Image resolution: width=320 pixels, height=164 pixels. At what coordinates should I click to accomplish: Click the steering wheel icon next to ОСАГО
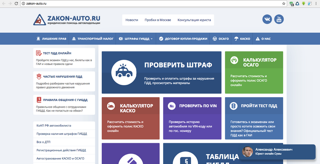tap(215, 39)
